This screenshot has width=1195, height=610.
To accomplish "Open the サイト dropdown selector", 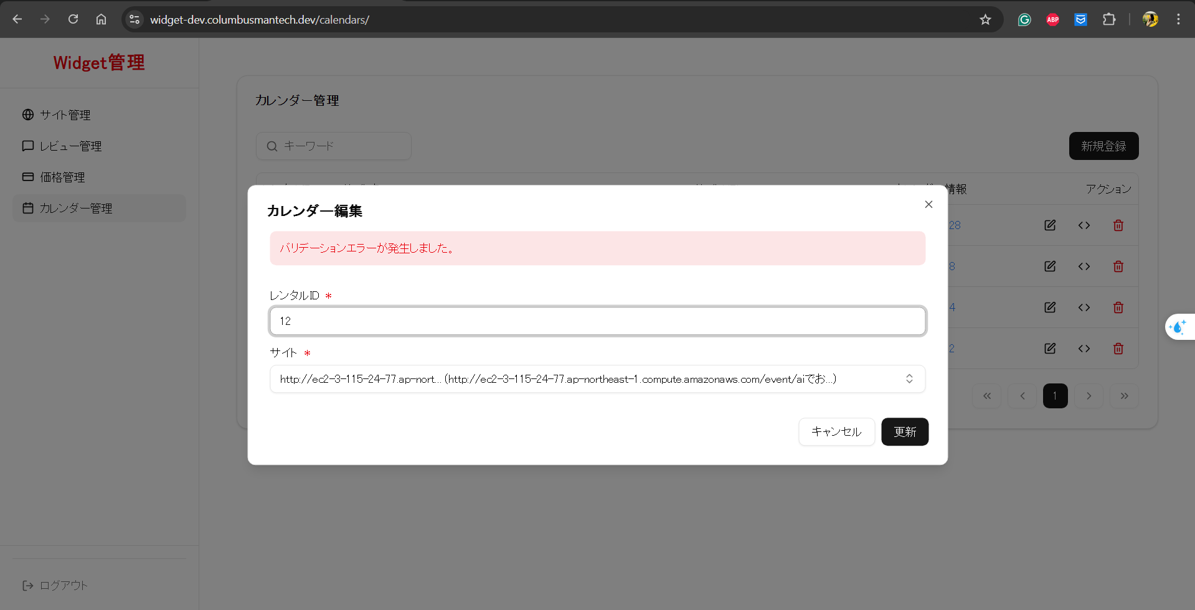I will pos(597,379).
